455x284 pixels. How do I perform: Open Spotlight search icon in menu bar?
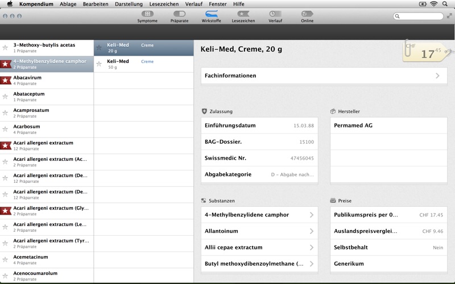(445, 4)
